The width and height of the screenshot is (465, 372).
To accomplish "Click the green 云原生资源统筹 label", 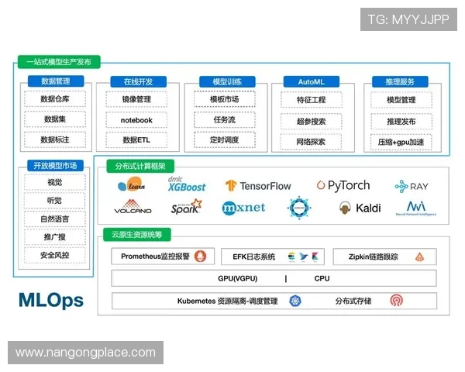I will tap(137, 235).
